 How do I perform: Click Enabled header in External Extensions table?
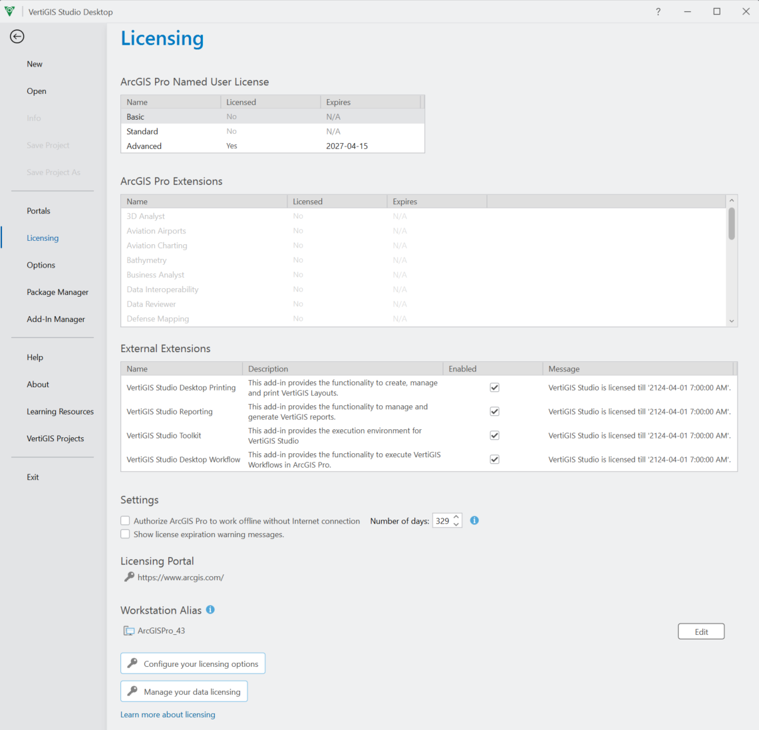point(493,369)
